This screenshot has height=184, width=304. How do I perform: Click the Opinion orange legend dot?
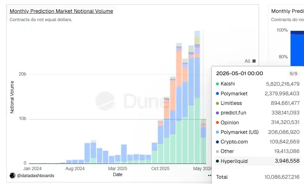tap(217, 123)
